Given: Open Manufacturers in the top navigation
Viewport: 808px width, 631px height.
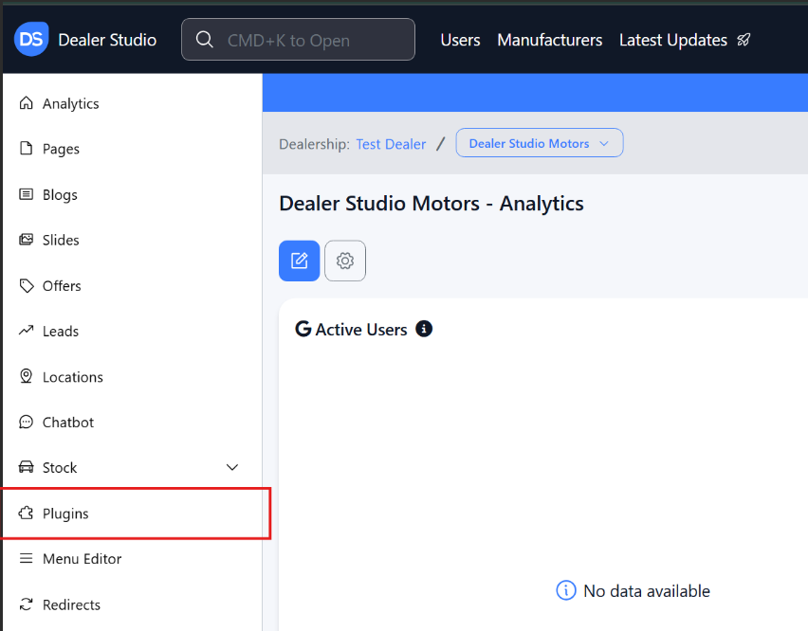Looking at the screenshot, I should pos(549,40).
